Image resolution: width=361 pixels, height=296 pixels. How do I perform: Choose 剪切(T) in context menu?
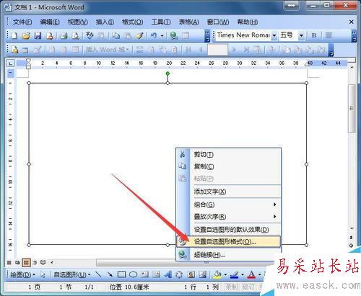tap(229, 154)
